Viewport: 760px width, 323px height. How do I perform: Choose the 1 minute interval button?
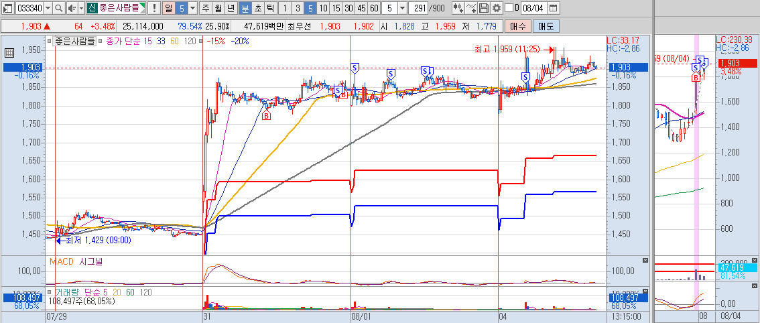point(285,8)
